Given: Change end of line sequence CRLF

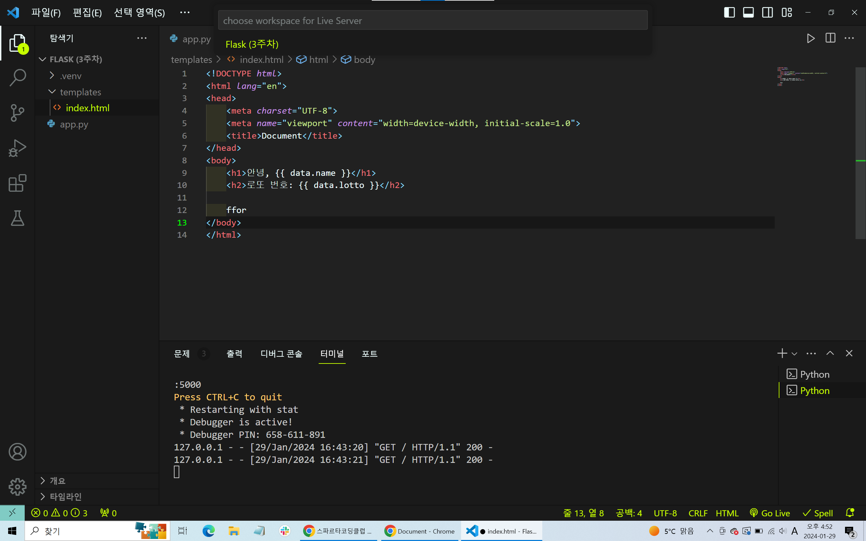Looking at the screenshot, I should pyautogui.click(x=698, y=513).
